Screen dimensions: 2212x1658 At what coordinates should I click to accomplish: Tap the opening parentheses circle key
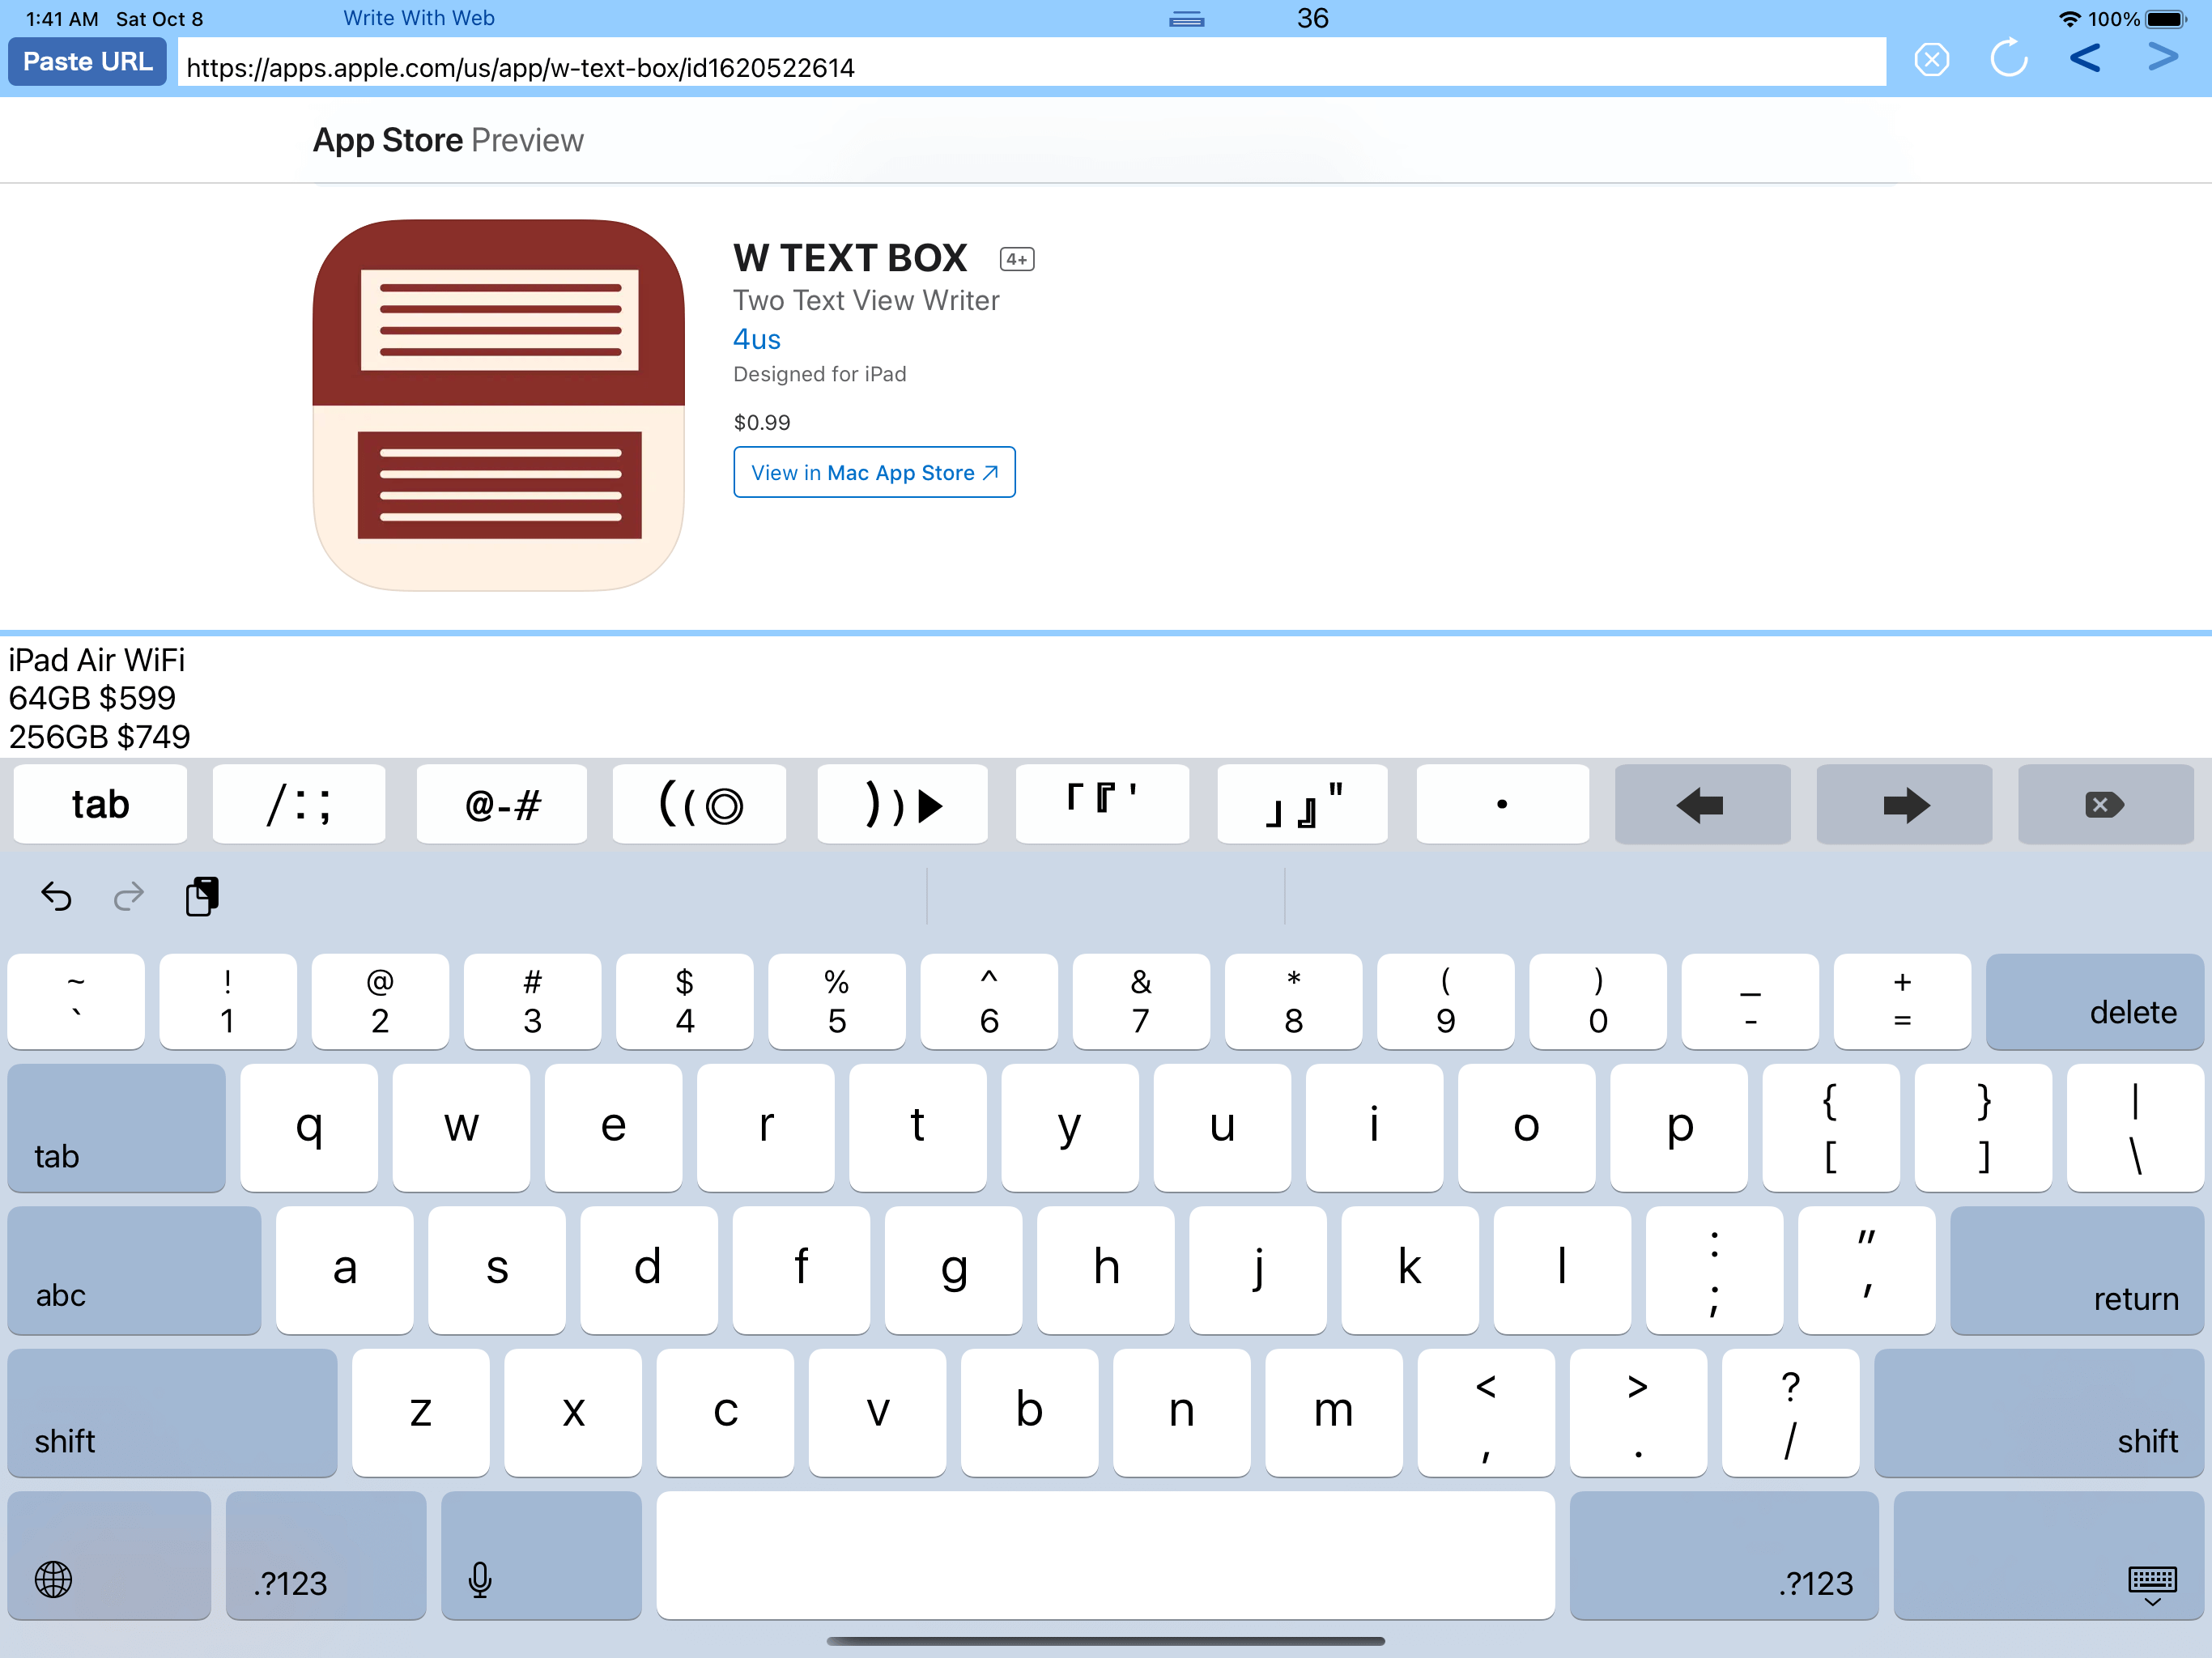point(700,804)
